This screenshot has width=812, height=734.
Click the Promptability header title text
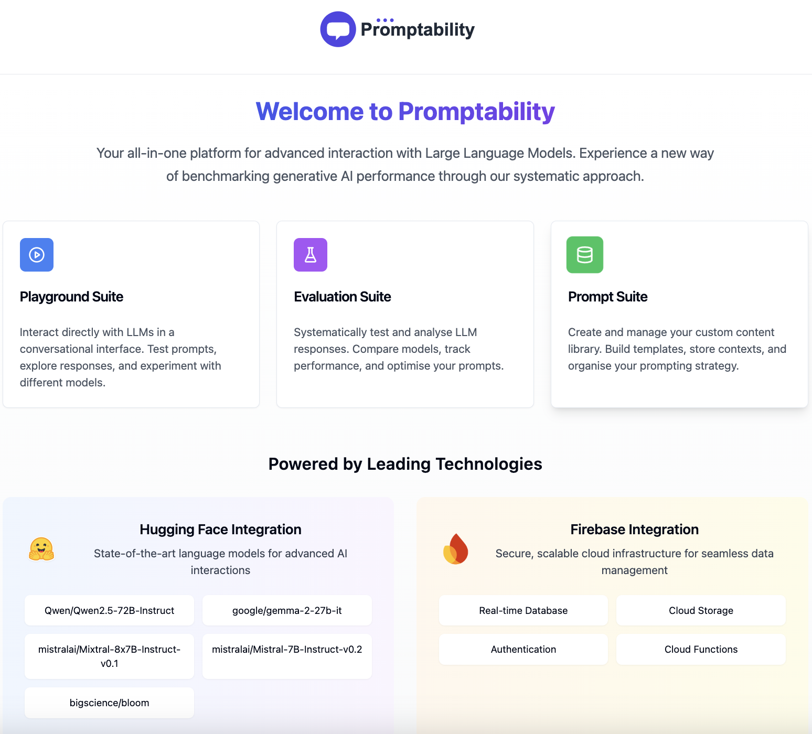pyautogui.click(x=418, y=30)
